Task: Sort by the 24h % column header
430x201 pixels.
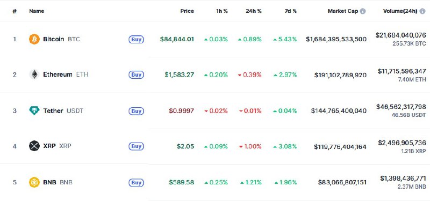Action: (253, 11)
